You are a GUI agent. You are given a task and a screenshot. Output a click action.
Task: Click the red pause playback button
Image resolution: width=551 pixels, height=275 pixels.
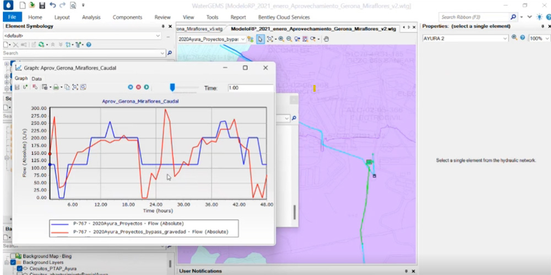(138, 87)
